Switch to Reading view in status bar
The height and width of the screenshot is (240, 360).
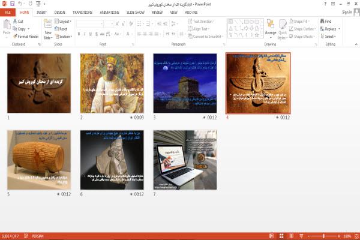click(x=292, y=236)
